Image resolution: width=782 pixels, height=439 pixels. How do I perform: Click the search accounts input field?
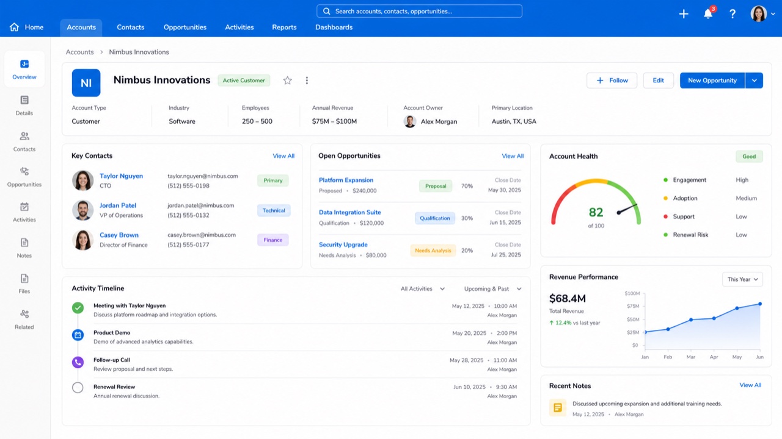click(x=419, y=11)
